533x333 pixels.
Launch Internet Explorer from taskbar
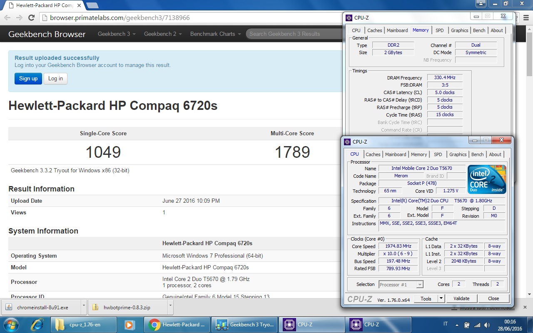pyautogui.click(x=37, y=324)
